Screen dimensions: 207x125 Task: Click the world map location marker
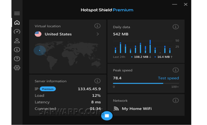pos(40,50)
